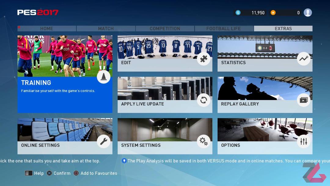Click the Confirm cross button icon
Viewport: 330px width, 186px height.
tap(49, 173)
